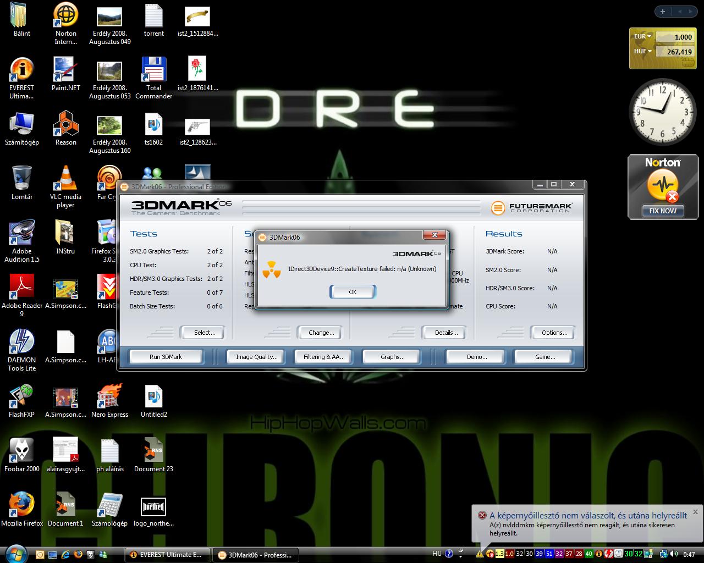
Task: Select the Számítógép desktop icon
Action: (x=22, y=129)
